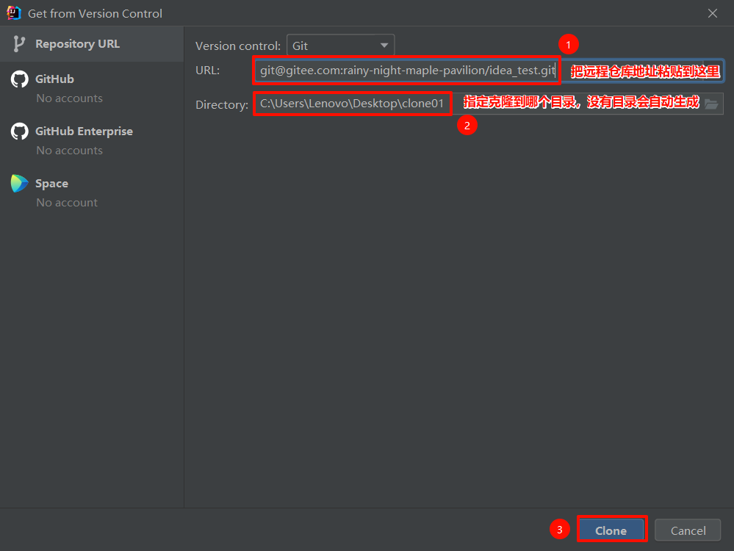This screenshot has height=551, width=734.
Task: Open the Version control Git dropdown
Action: (x=340, y=46)
